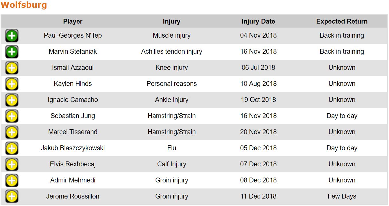Click green plus icon beside Marvin Stefaniak
The image size is (389, 206).
coord(12,52)
